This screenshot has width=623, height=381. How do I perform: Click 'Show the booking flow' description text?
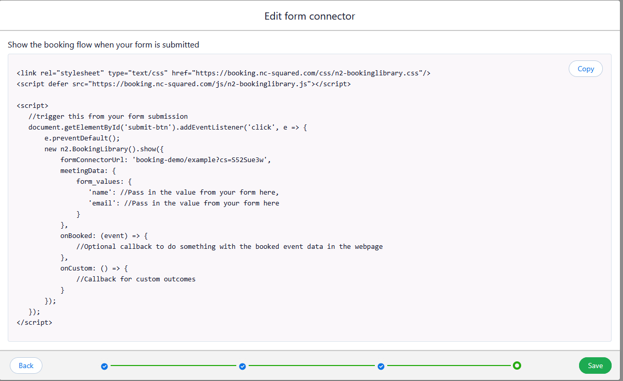tap(103, 45)
